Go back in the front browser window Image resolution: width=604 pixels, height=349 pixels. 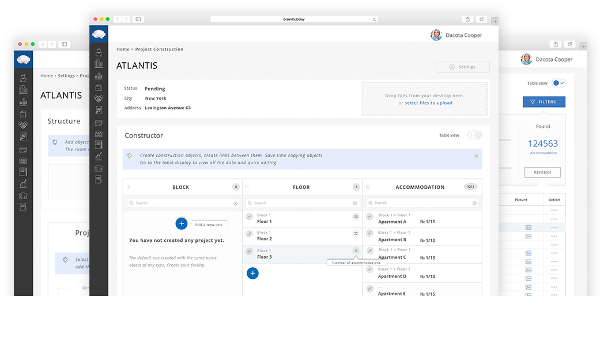pyautogui.click(x=118, y=19)
